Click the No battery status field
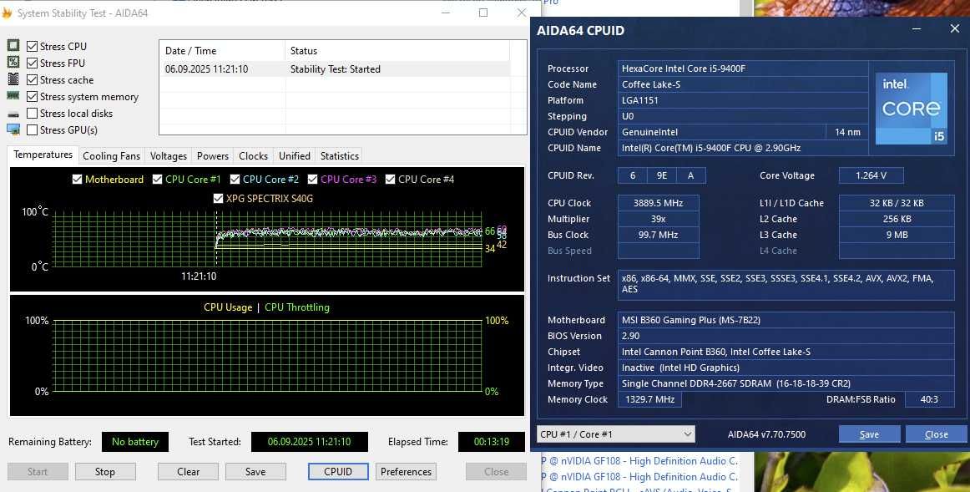 (135, 442)
